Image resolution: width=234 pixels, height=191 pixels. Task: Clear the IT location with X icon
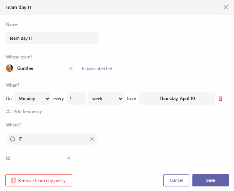tap(92, 139)
